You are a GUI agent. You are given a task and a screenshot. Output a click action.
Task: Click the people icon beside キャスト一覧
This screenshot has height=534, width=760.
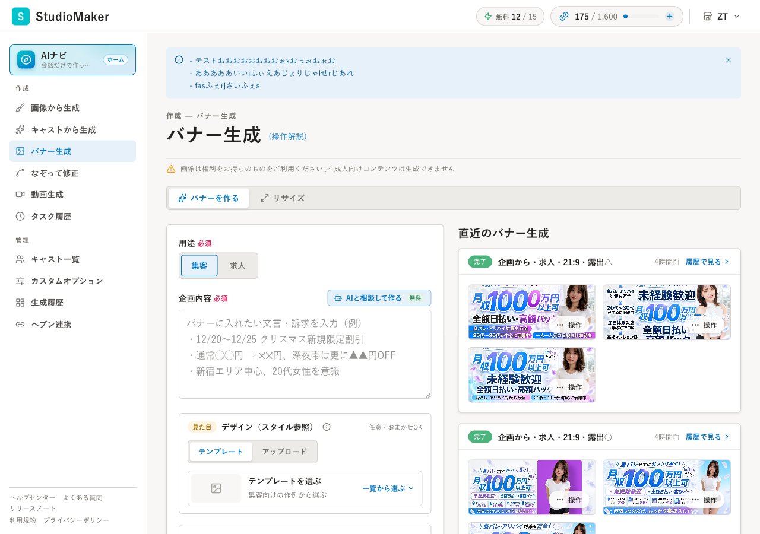20,259
